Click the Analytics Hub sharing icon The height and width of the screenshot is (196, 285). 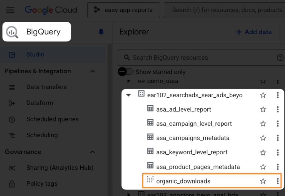tap(12, 168)
